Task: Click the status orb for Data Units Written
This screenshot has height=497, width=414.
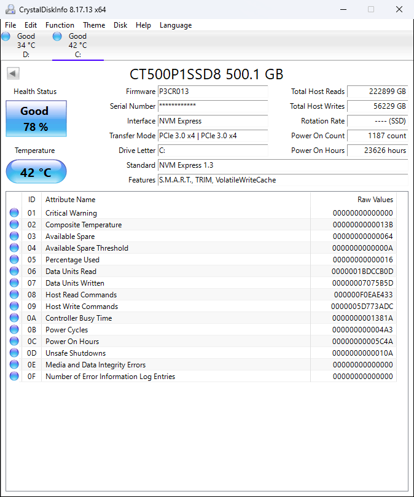Action: (x=14, y=283)
